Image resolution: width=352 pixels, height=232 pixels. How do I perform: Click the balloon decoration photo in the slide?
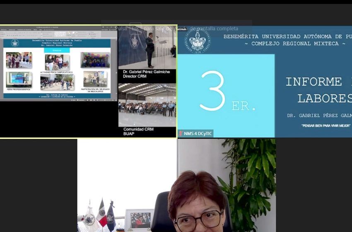[x=95, y=60]
